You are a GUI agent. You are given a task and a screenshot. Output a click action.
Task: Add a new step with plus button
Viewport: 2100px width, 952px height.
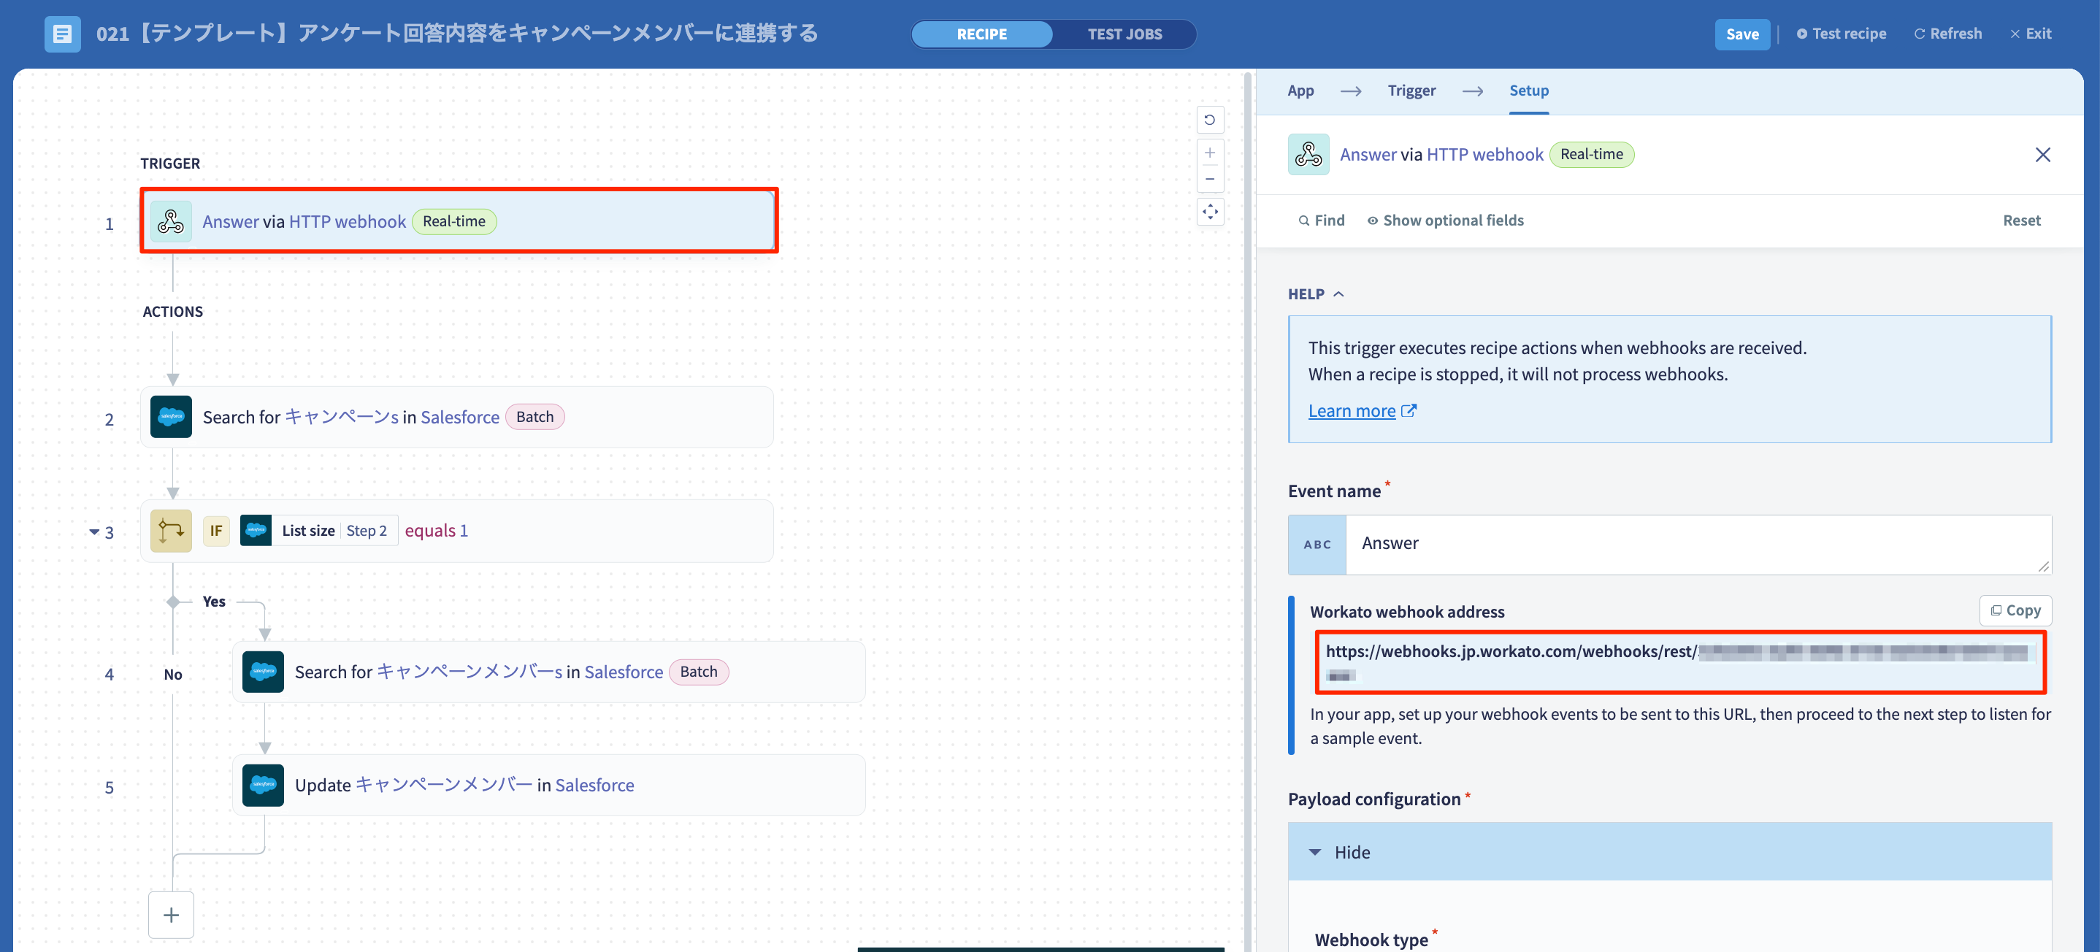coord(171,915)
